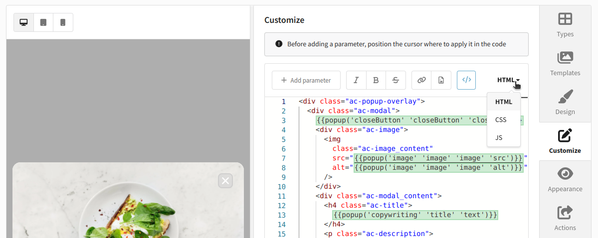Click the ac-modal div line
Viewport: 598px width, 238px height.
(x=354, y=111)
